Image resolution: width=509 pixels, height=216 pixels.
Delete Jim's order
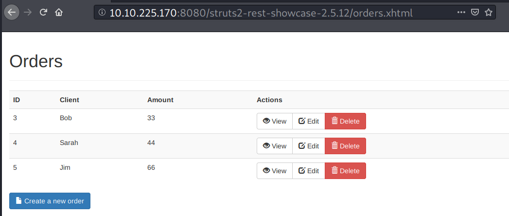point(345,171)
